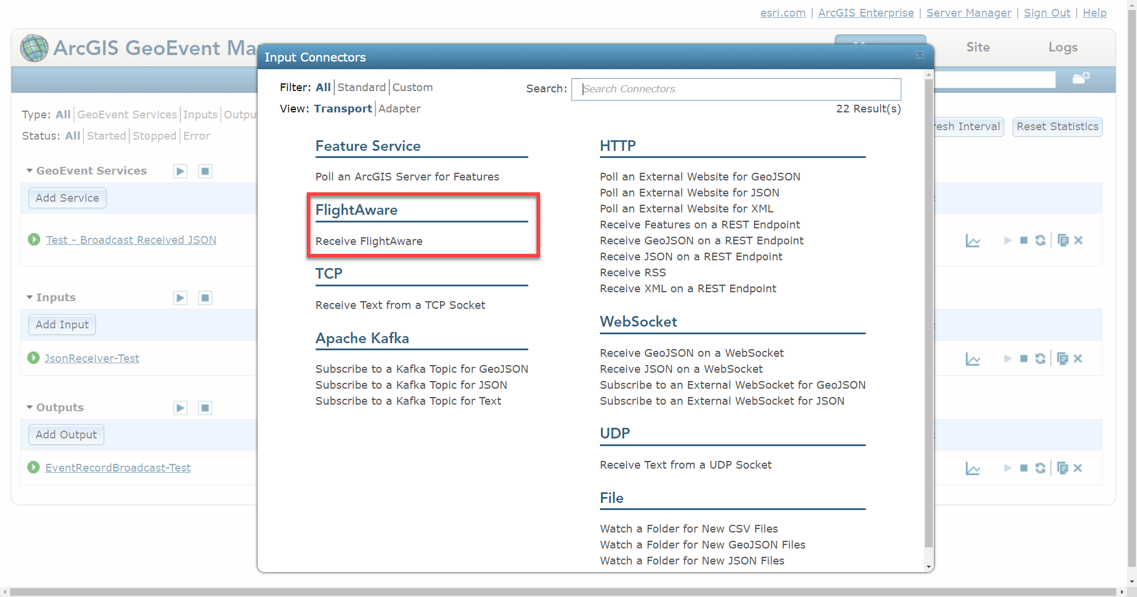Viewport: 1137px width, 597px height.
Task: Copy the EventRecordBroadcast-Test output via its duplicate icon
Action: [1062, 468]
